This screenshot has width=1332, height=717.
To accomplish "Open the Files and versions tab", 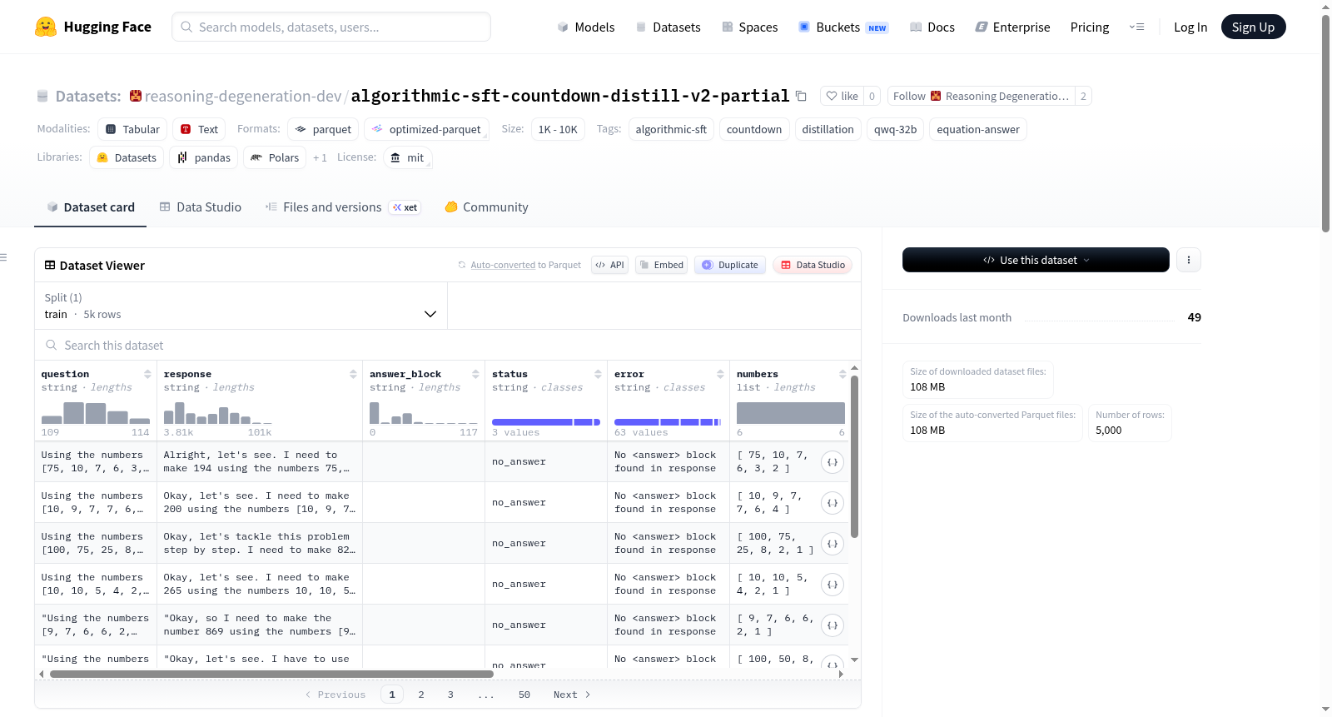I will [343, 207].
